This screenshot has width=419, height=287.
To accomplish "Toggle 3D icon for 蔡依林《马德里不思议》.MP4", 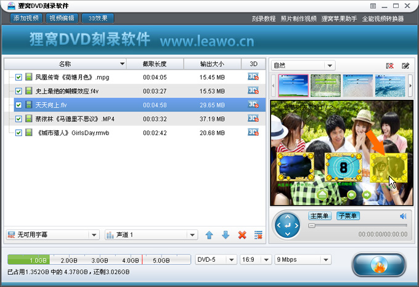I will coord(253,118).
